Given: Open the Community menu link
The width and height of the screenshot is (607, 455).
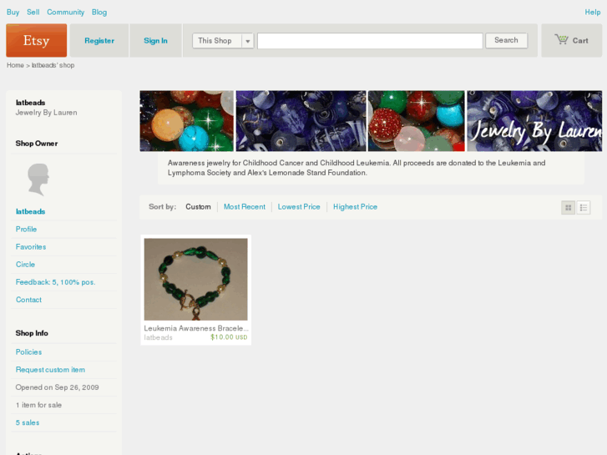Looking at the screenshot, I should 65,13.
